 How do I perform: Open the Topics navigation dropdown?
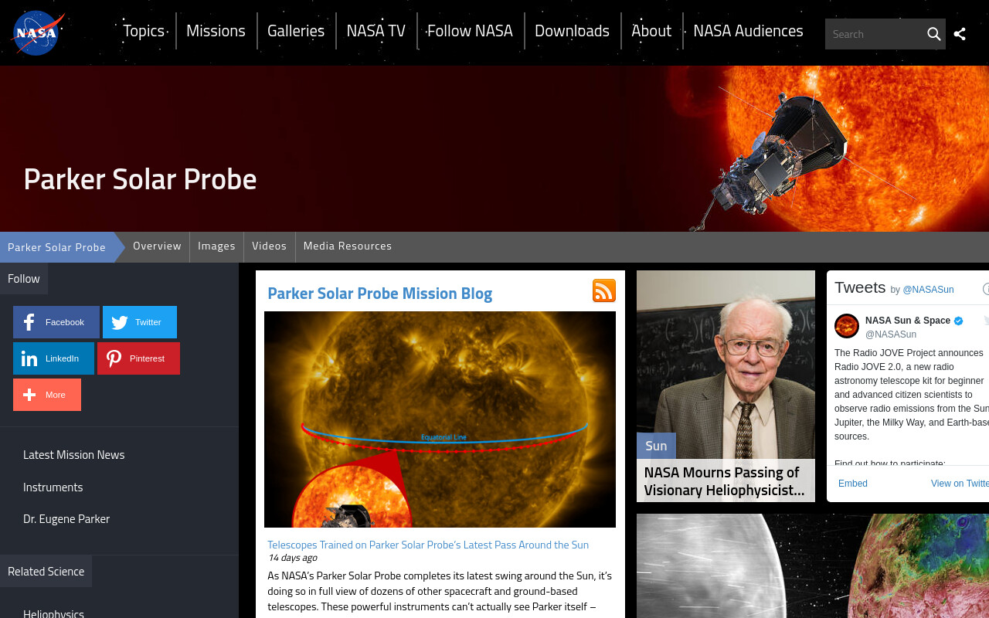click(x=144, y=31)
